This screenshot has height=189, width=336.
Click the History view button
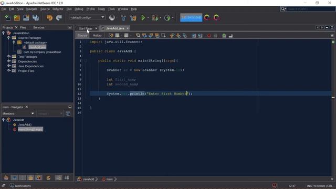coord(97,35)
